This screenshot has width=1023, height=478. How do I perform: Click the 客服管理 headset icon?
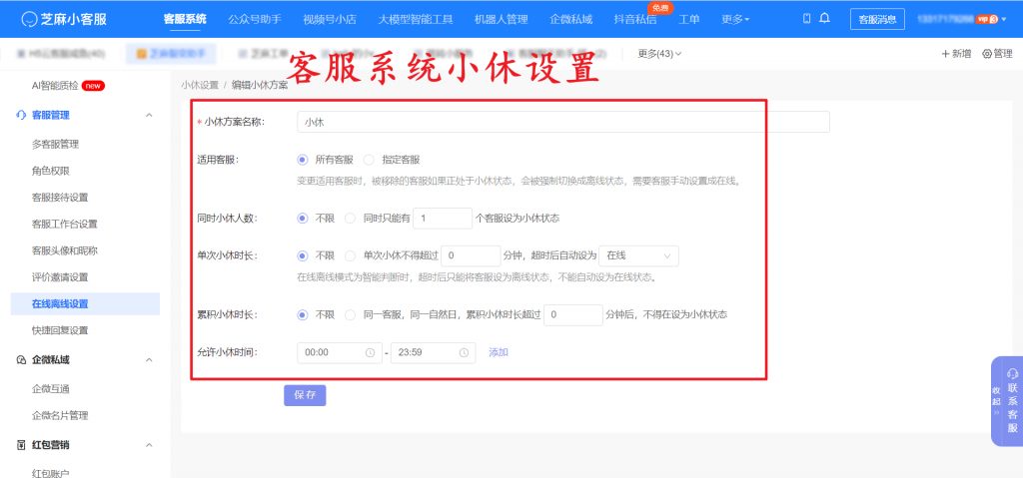(21, 115)
